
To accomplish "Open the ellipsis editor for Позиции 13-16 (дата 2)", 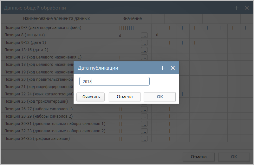I will (144, 50).
